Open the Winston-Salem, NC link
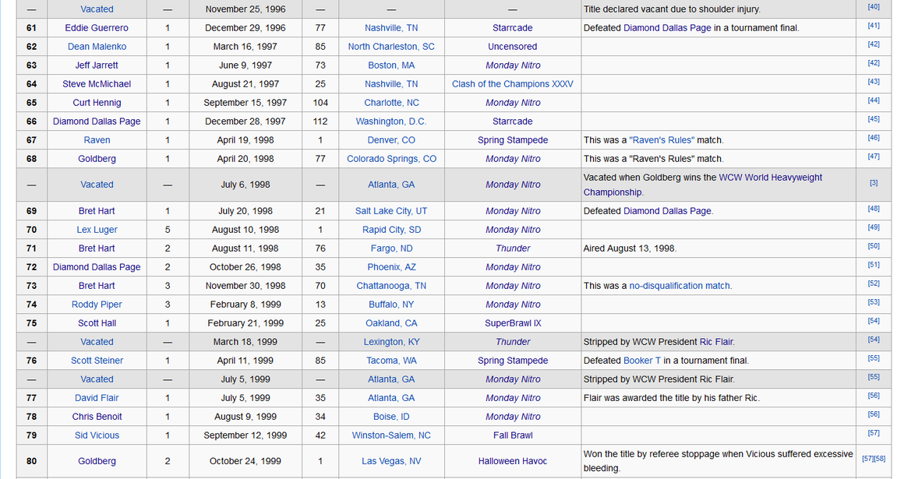The width and height of the screenshot is (897, 479). click(x=391, y=435)
